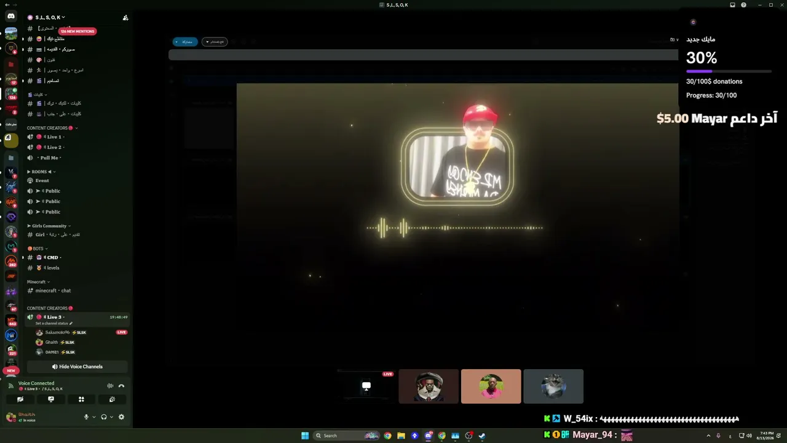The height and width of the screenshot is (443, 787).
Task: Click Hide Voice Channels button
Action: point(77,367)
